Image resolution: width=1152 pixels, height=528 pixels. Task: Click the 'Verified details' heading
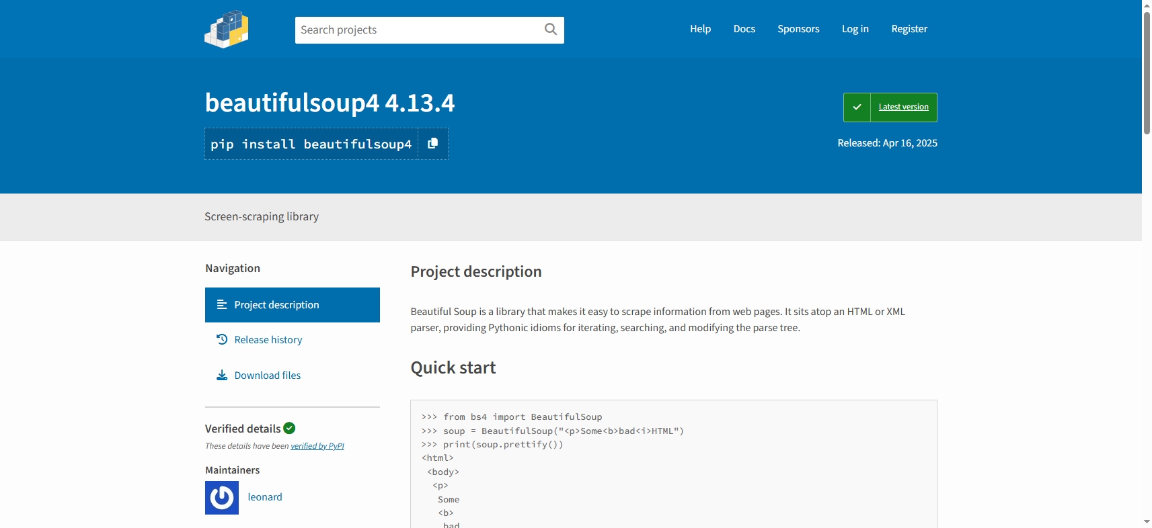pos(243,429)
